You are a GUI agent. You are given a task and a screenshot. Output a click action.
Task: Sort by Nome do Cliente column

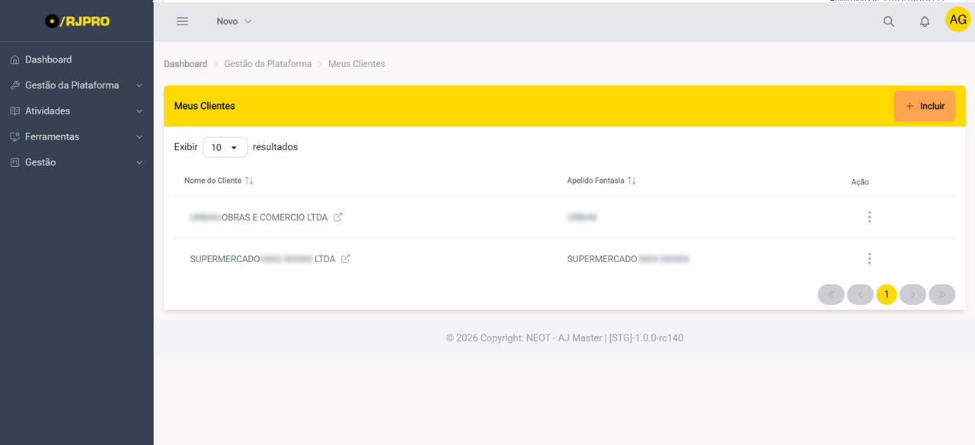click(x=249, y=181)
